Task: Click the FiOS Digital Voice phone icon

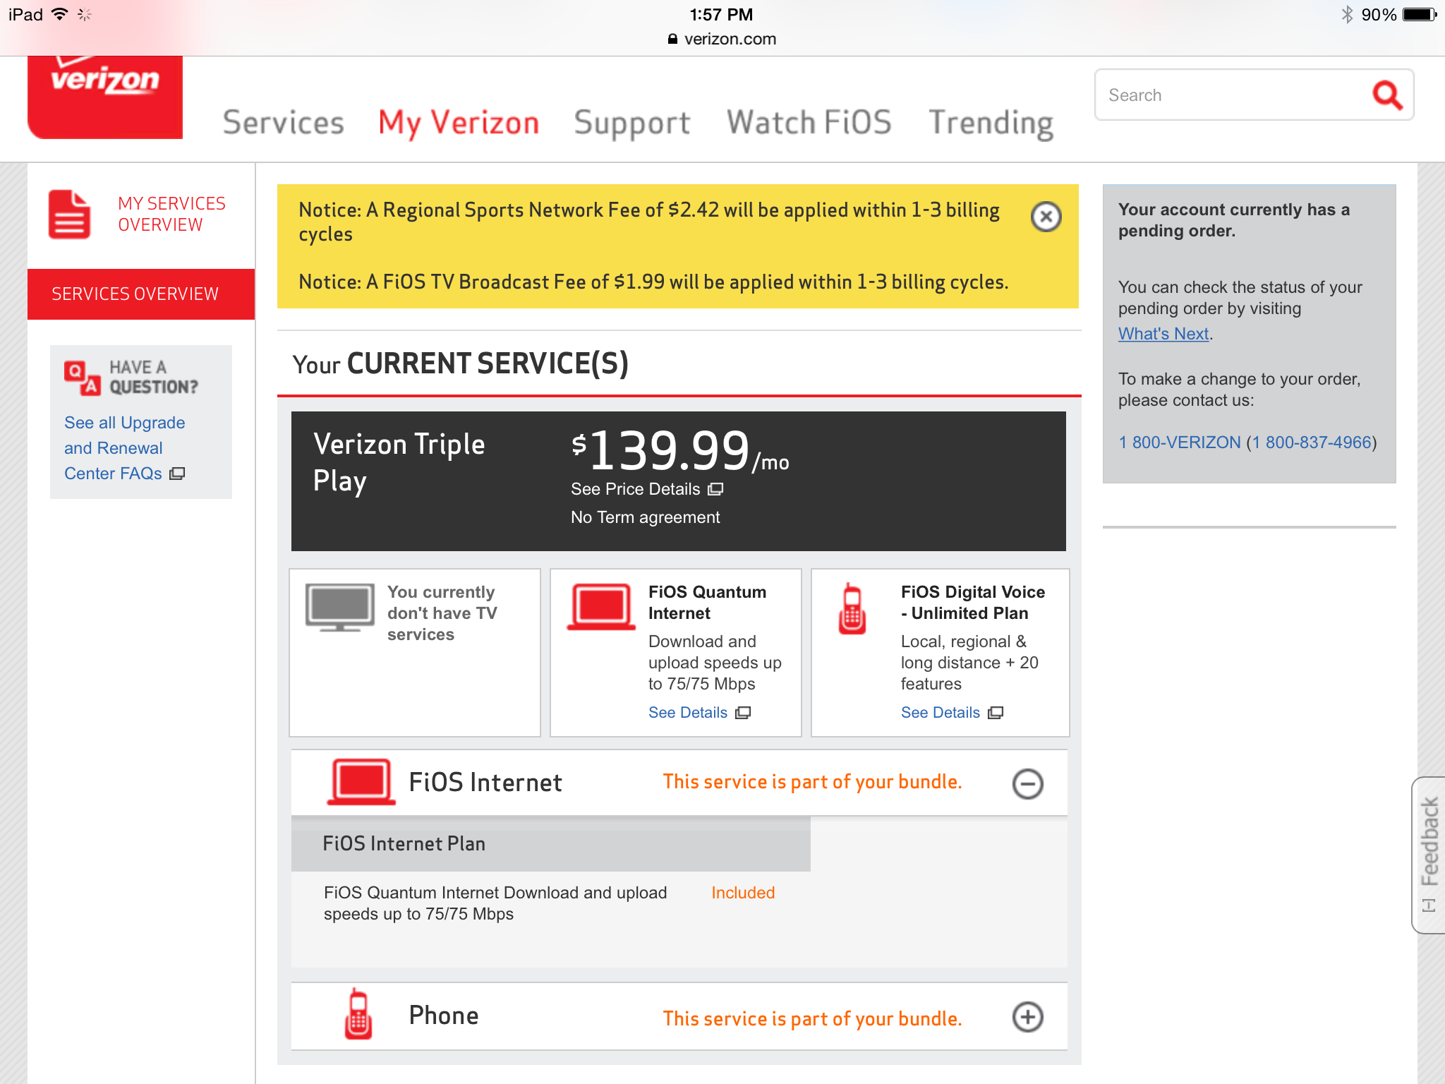Action: (x=852, y=609)
